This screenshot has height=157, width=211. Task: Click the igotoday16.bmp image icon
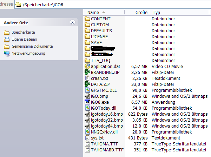click(x=87, y=114)
